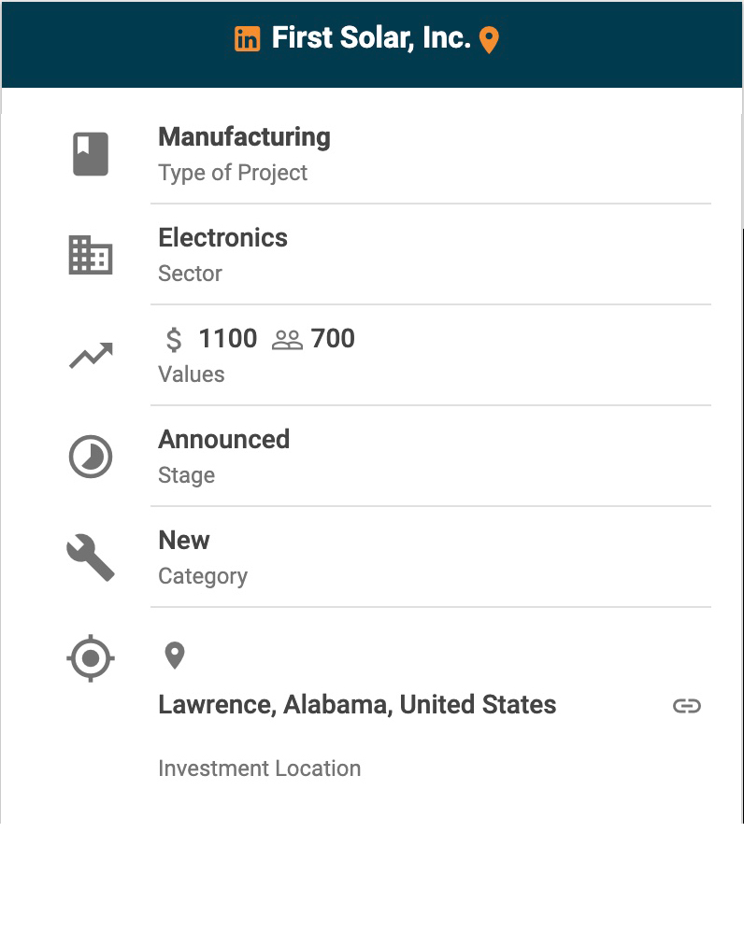The width and height of the screenshot is (744, 945).
Task: Click the building icon beside Electronics
Action: click(91, 255)
